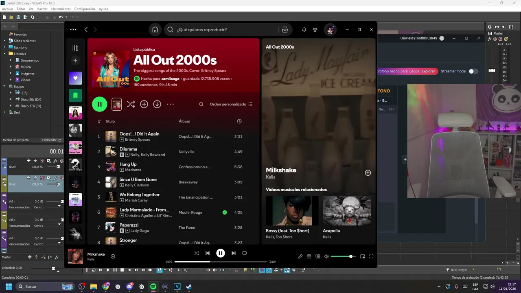The height and width of the screenshot is (293, 521).
Task: Open more options for the playlist
Action: [x=171, y=104]
